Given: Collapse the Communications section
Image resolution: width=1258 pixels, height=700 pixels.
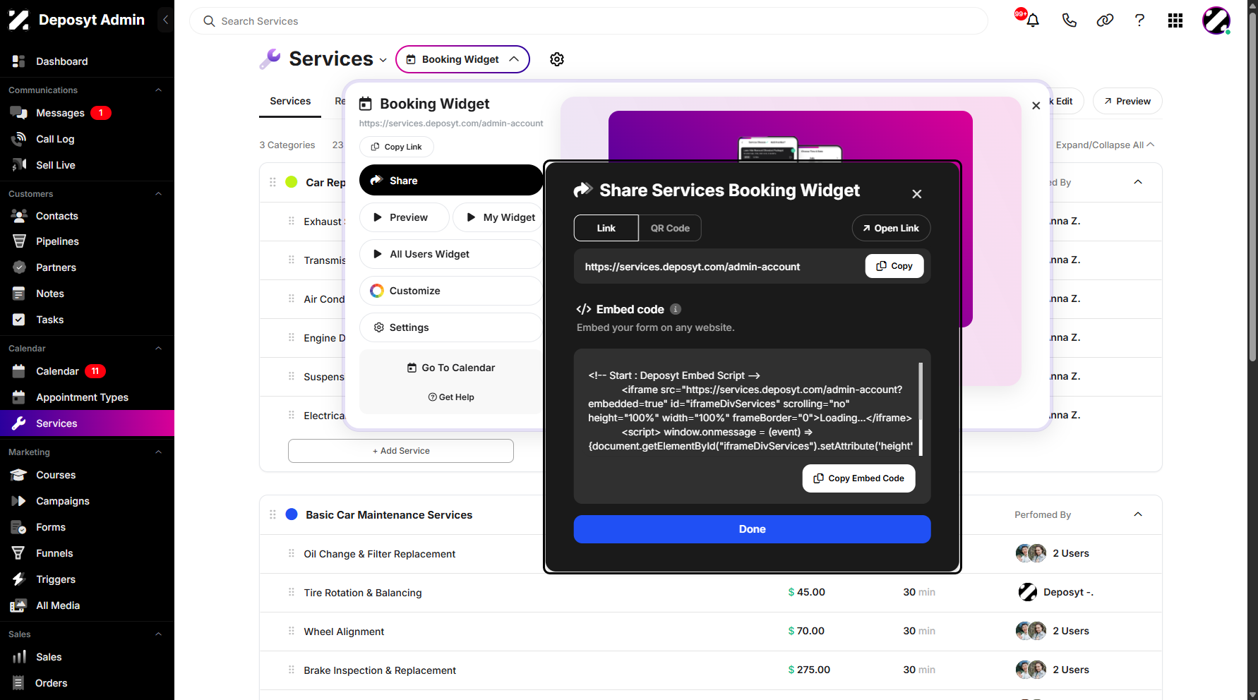Looking at the screenshot, I should pos(158,90).
